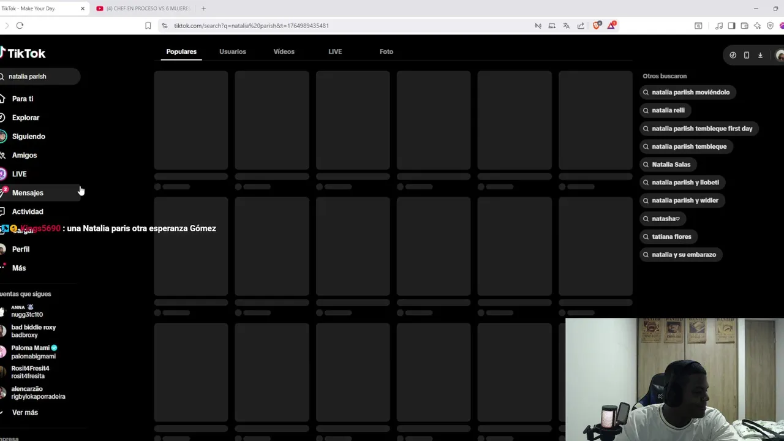Viewport: 784px width, 441px height.
Task: Open the Brave Rewards triangle icon
Action: 611,25
